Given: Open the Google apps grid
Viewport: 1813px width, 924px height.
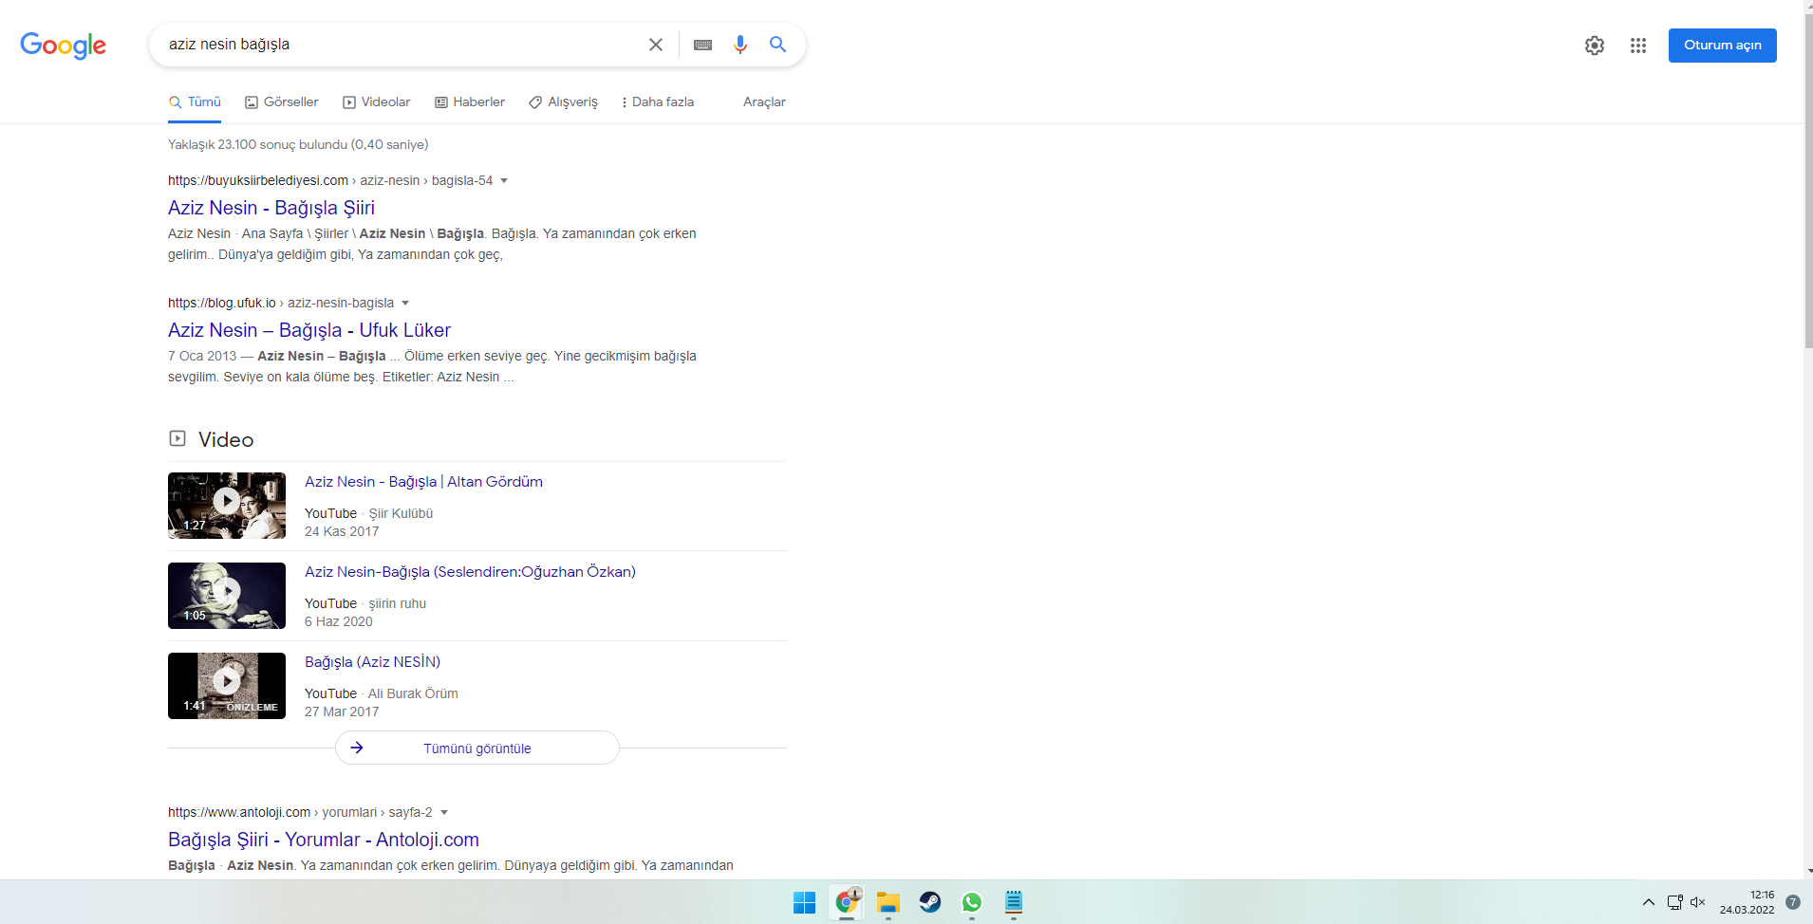Looking at the screenshot, I should pyautogui.click(x=1638, y=46).
